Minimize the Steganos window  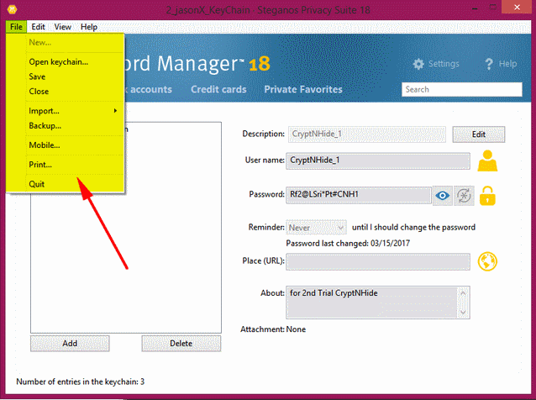pyautogui.click(x=475, y=8)
